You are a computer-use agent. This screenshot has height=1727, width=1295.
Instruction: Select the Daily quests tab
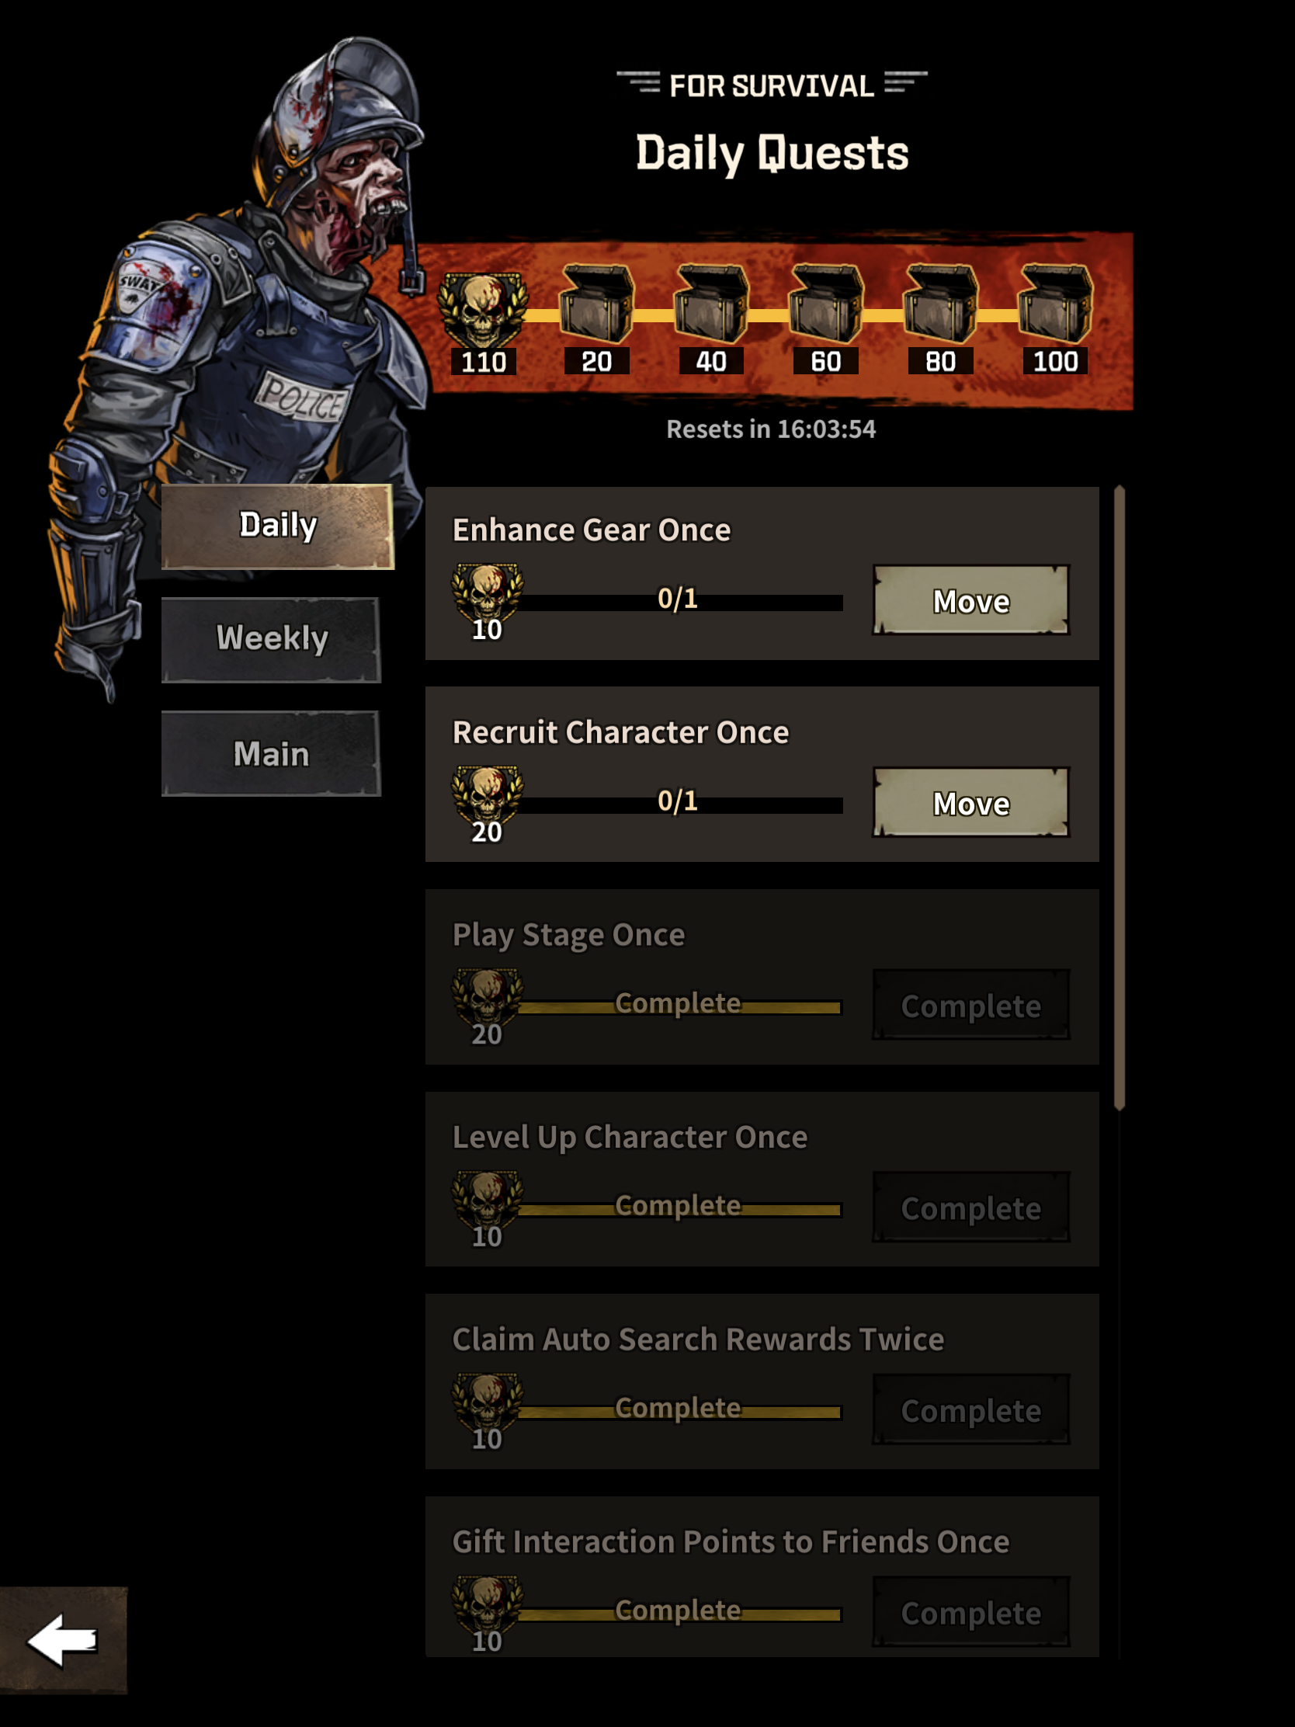pyautogui.click(x=277, y=526)
